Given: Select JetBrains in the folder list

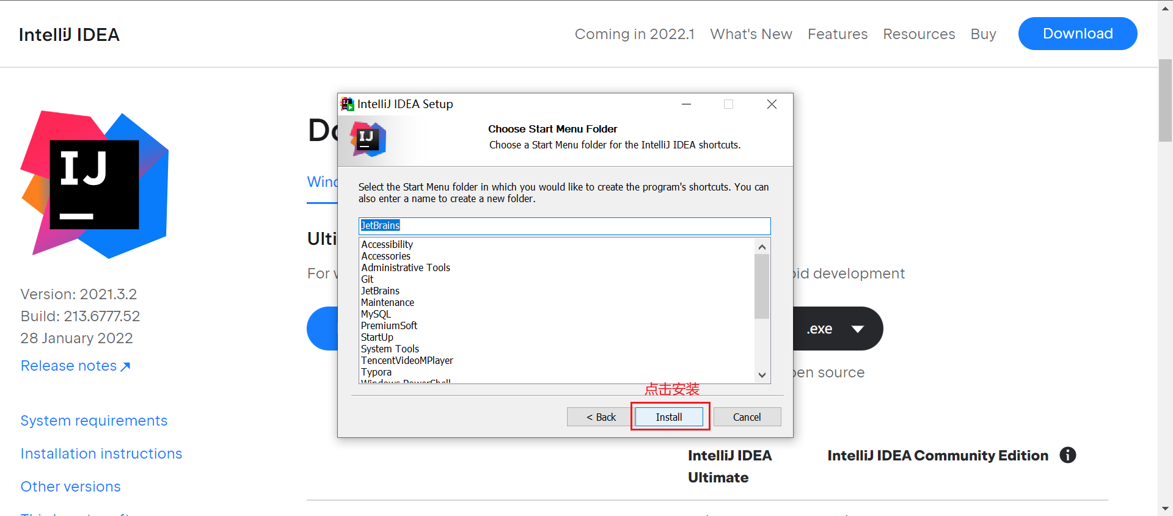Looking at the screenshot, I should (x=380, y=291).
